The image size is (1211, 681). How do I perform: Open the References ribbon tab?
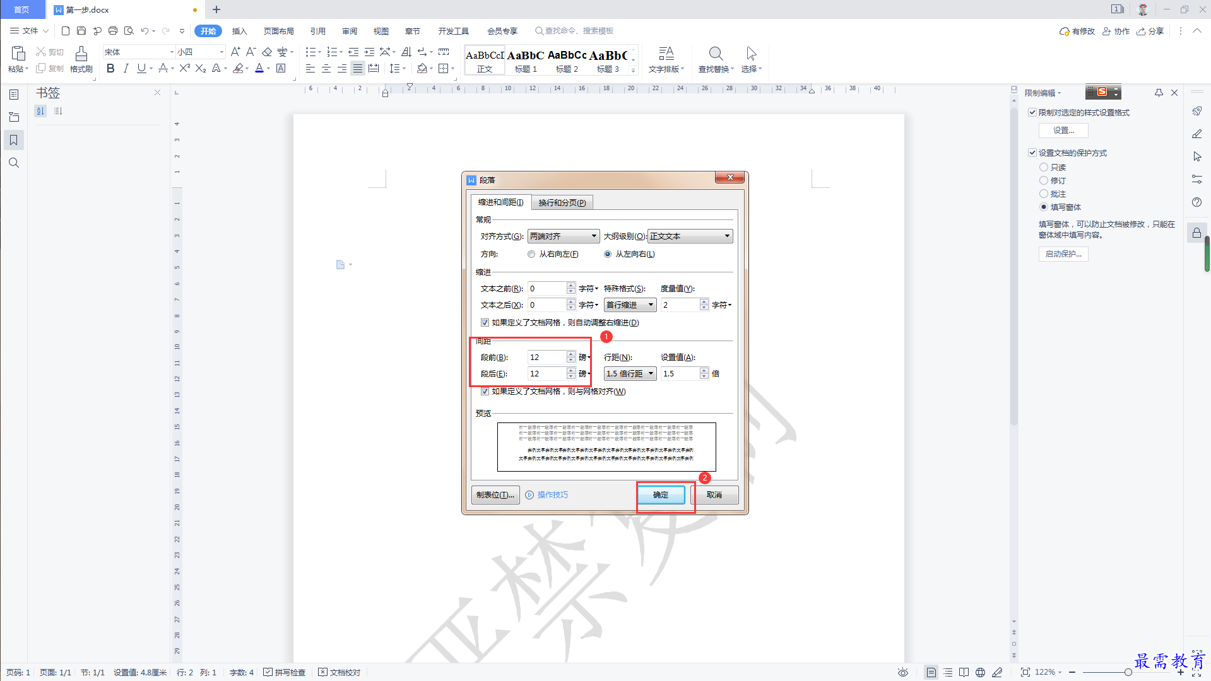click(x=318, y=31)
